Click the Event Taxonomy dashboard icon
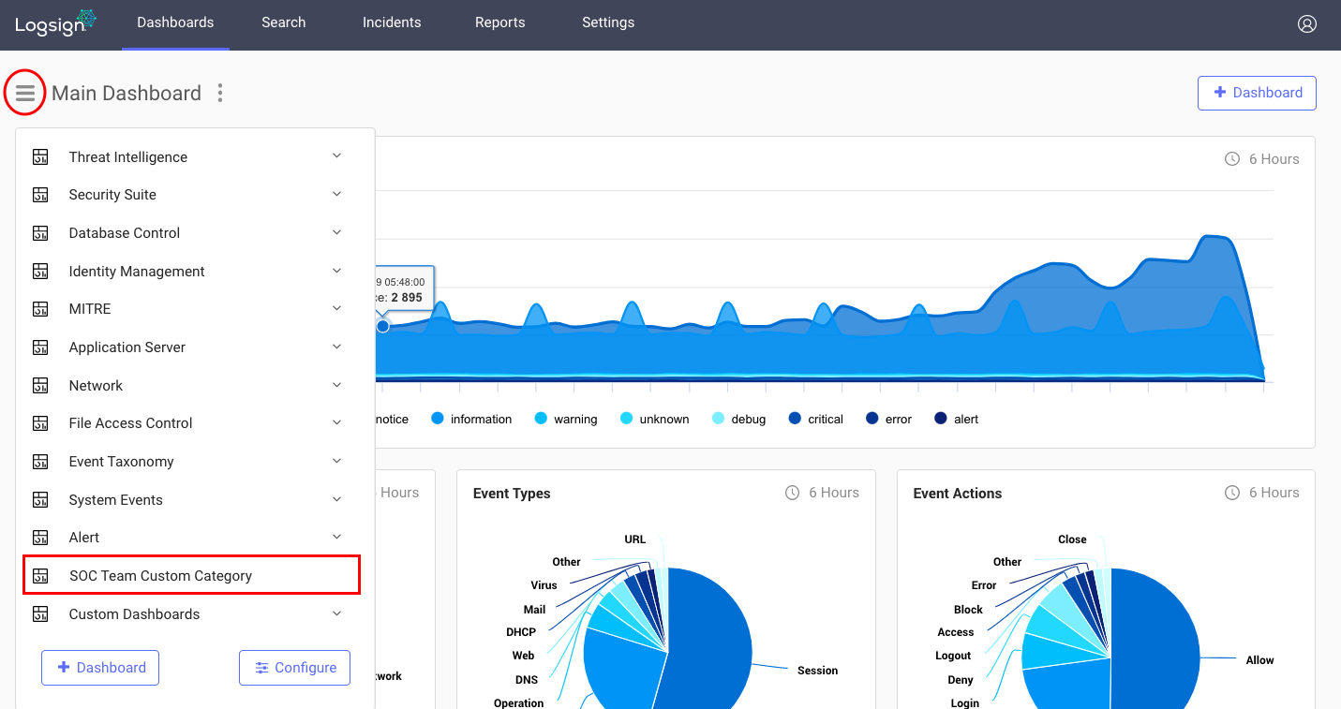 [x=40, y=461]
